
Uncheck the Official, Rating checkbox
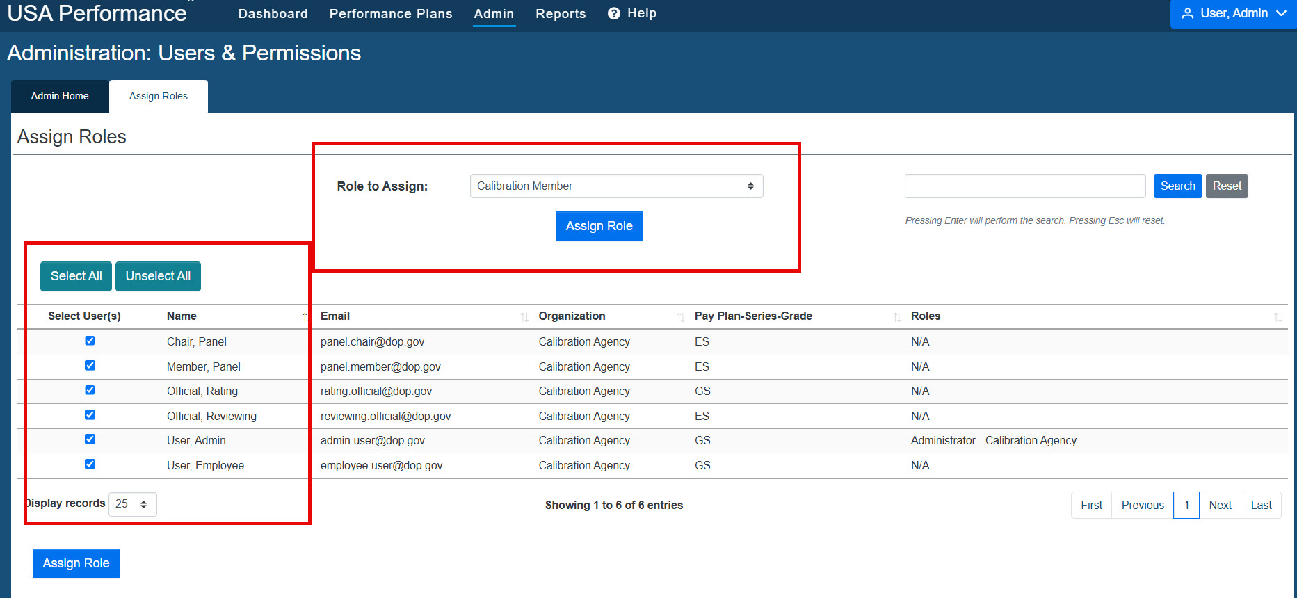click(x=90, y=390)
